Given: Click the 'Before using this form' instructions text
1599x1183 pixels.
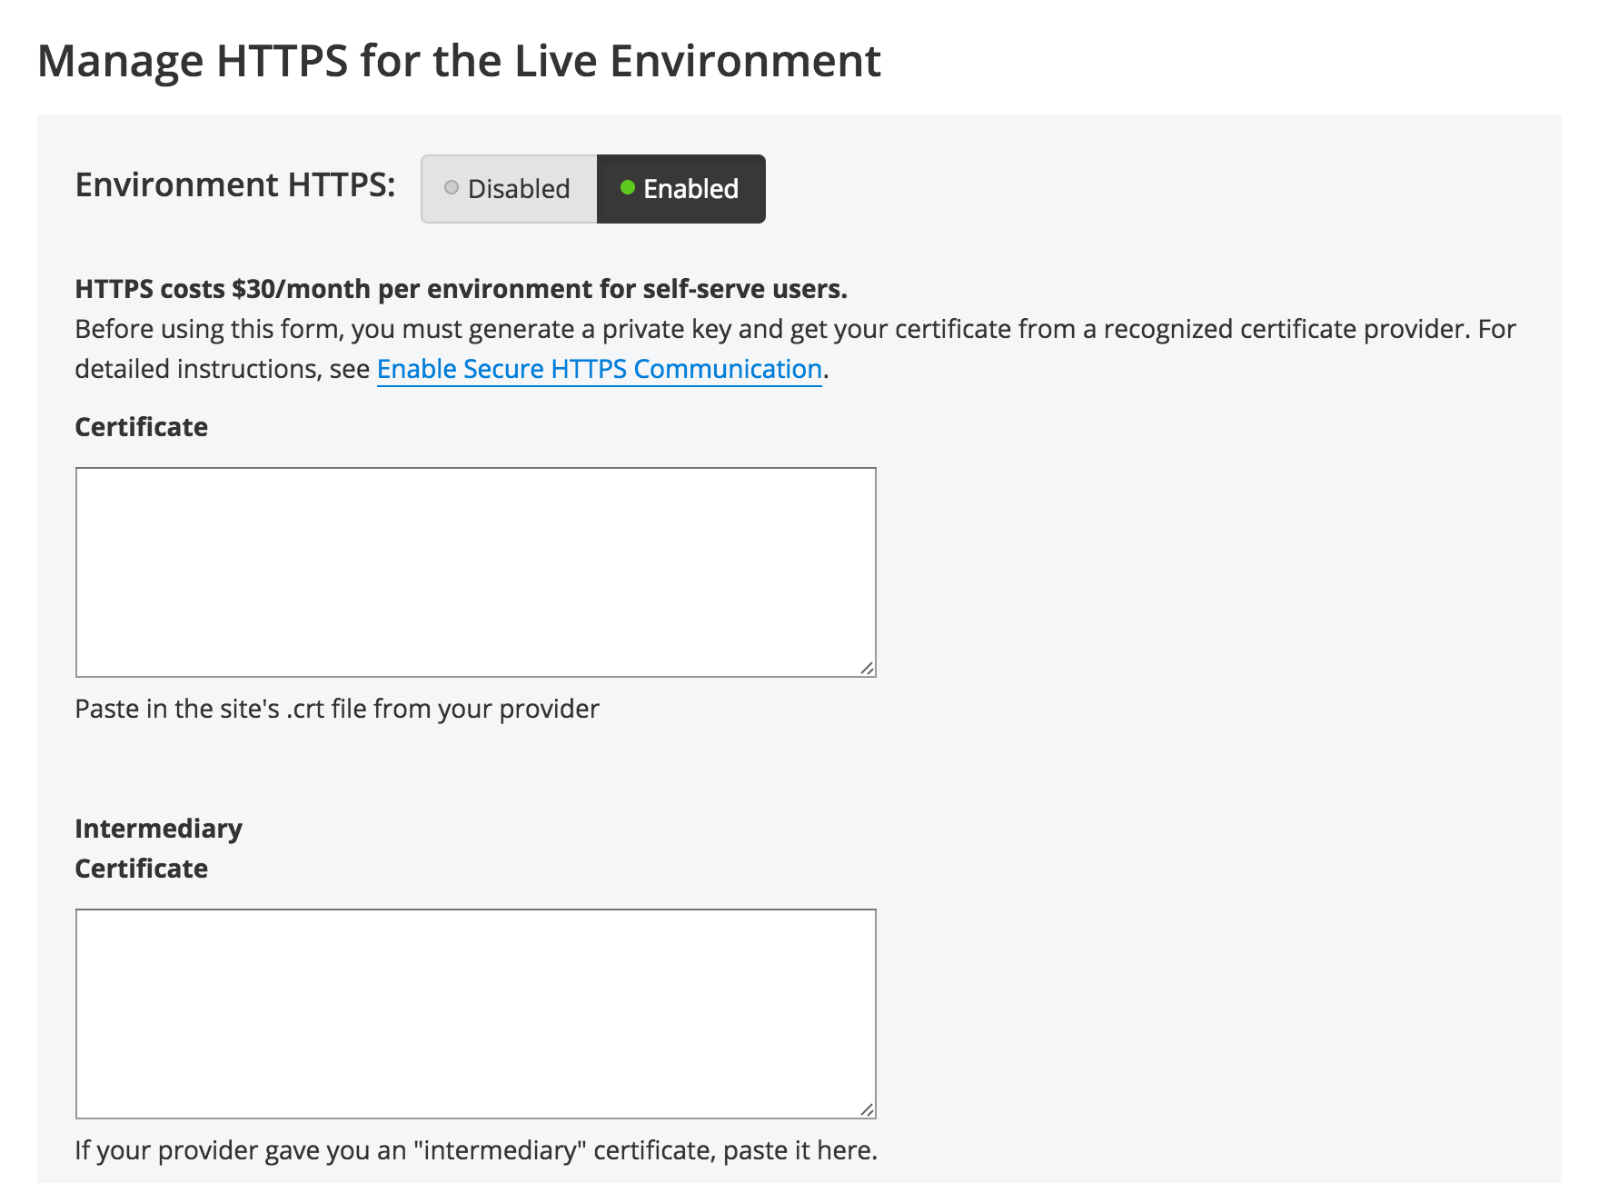Looking at the screenshot, I should pyautogui.click(x=795, y=349).
